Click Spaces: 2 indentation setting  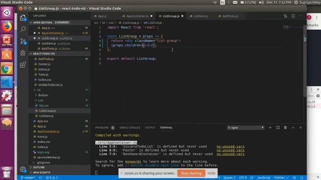(229, 178)
